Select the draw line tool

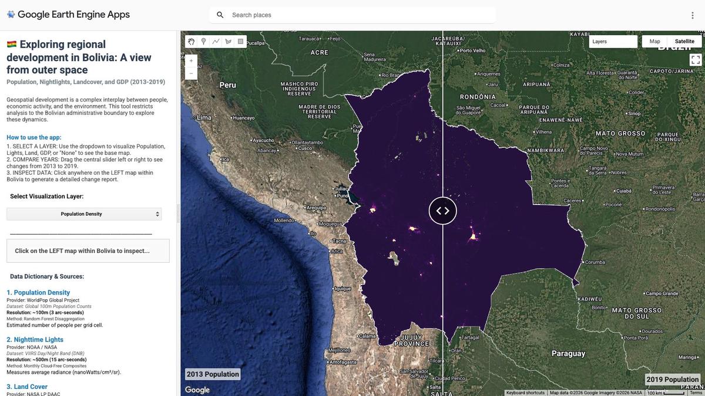(216, 41)
